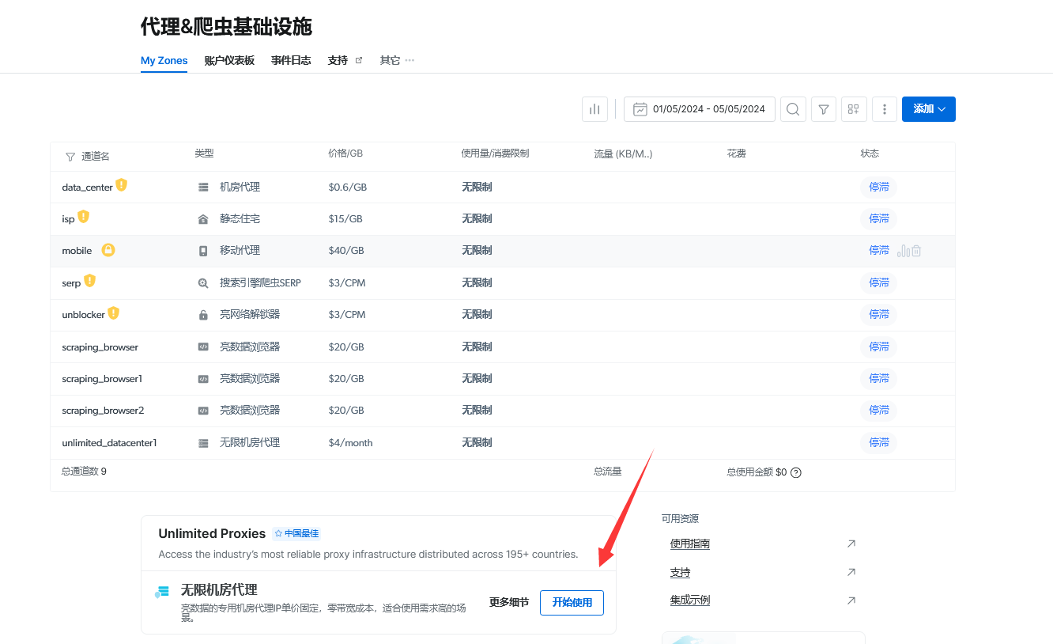Toggle 停滞 status for isp
Screen dimensions: 1053x644
[x=879, y=219]
